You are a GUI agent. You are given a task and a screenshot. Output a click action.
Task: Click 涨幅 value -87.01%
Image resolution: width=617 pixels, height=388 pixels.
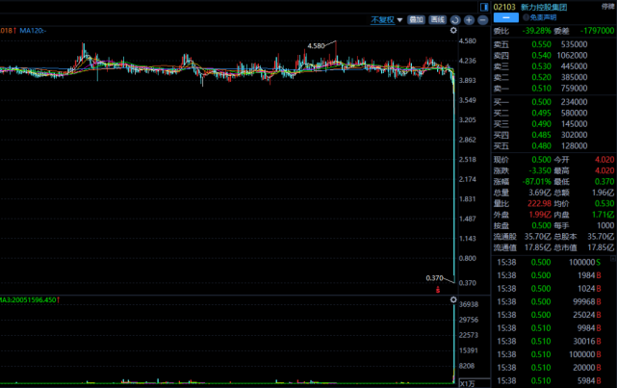[537, 182]
